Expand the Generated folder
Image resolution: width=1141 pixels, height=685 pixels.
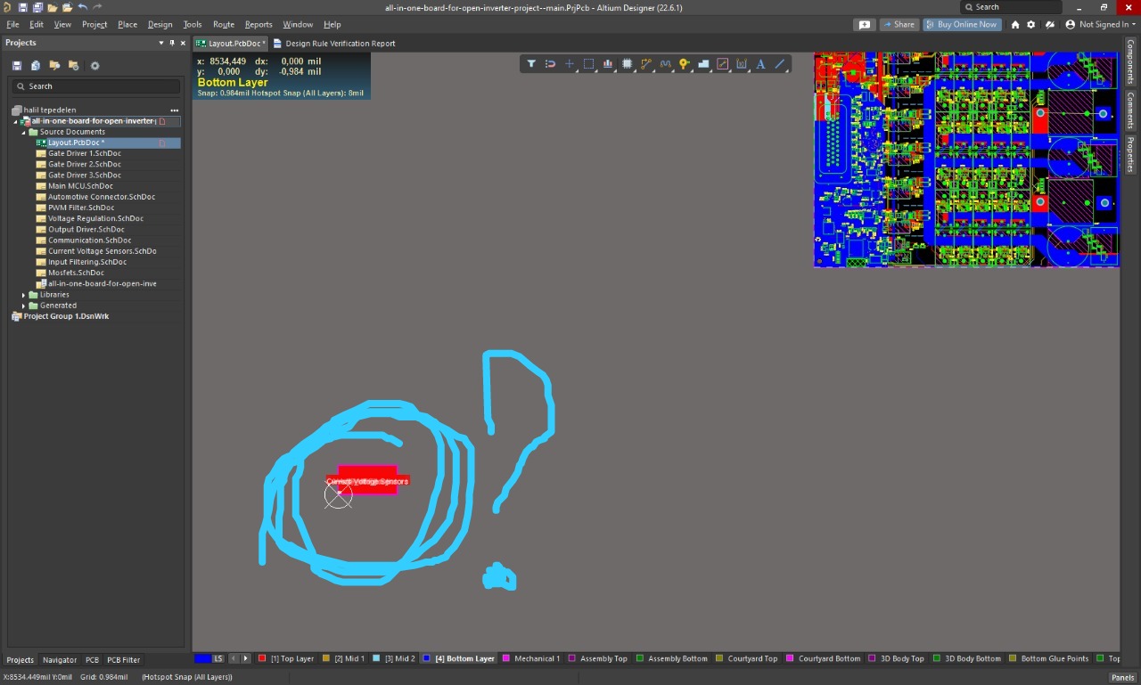click(x=24, y=306)
